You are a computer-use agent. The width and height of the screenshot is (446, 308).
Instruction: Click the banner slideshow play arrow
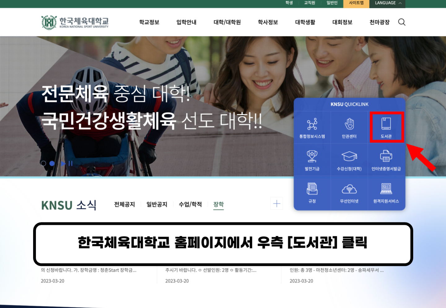pos(63,163)
